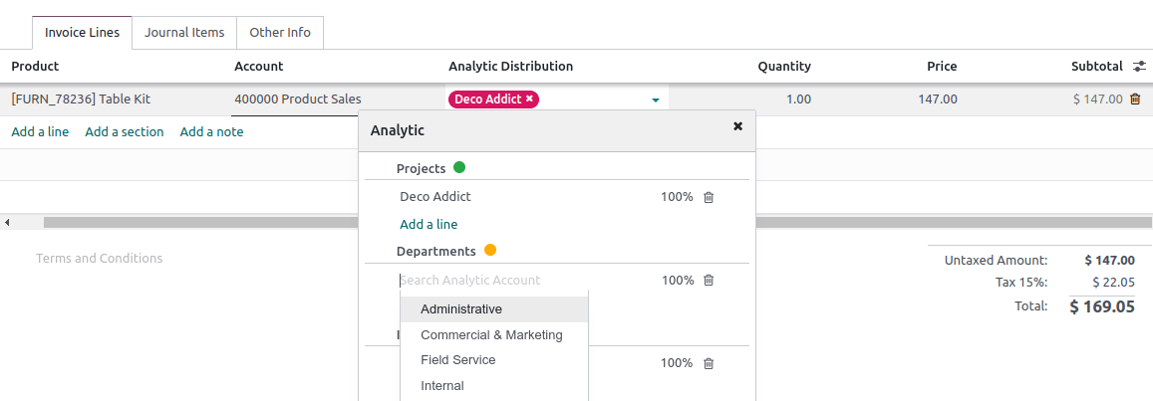Delete Deco Addict project distribution line
This screenshot has height=401, width=1153.
709,197
